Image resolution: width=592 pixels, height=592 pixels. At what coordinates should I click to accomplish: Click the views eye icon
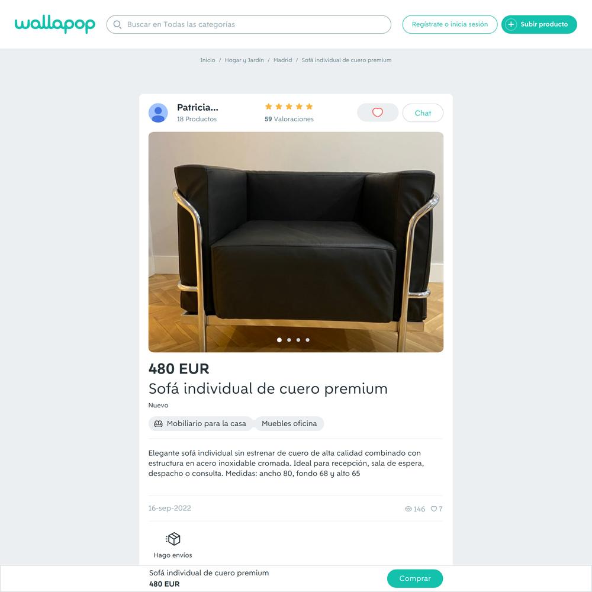(408, 509)
